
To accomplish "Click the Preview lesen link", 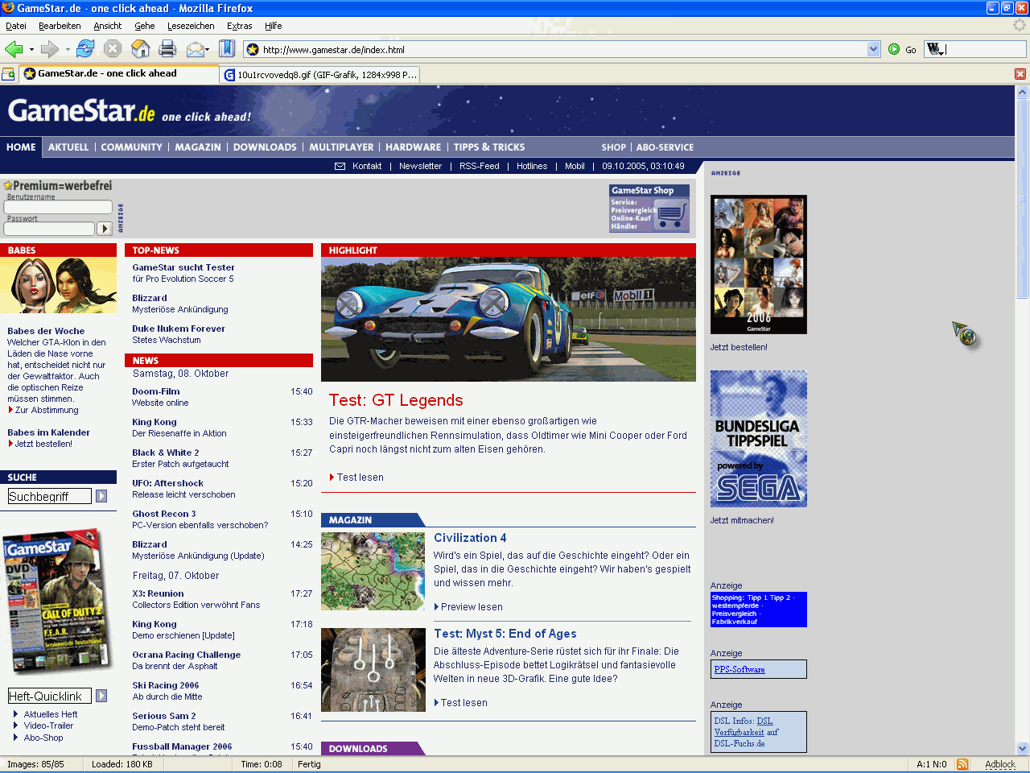I will tap(472, 607).
